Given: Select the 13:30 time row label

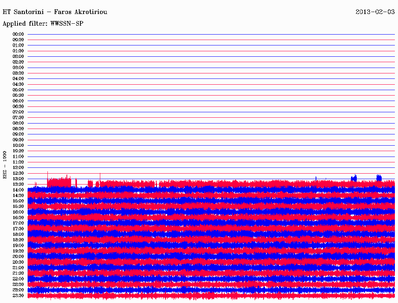Looking at the screenshot, I should [x=18, y=184].
